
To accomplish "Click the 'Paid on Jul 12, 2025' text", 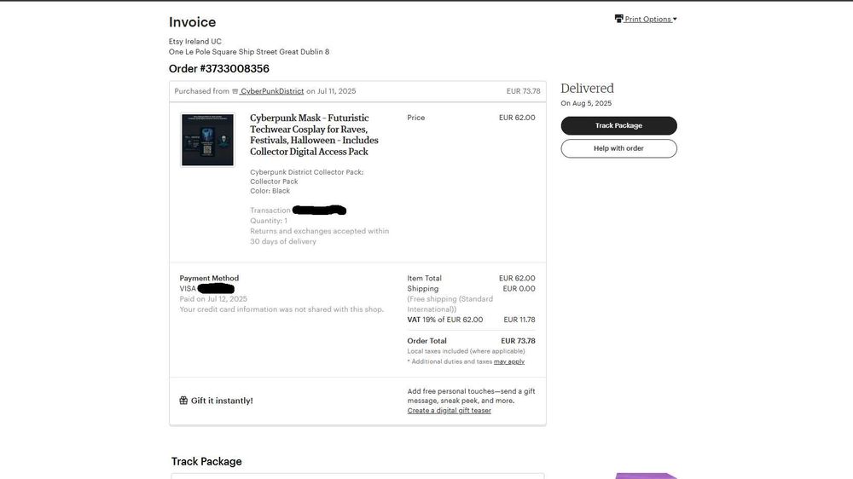I will tap(213, 299).
